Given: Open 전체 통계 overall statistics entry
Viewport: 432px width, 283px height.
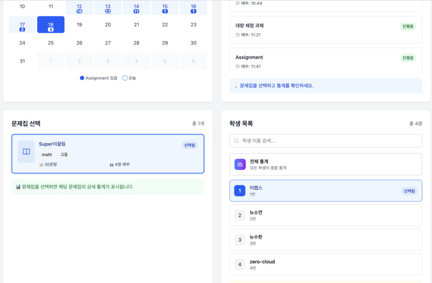Looking at the screenshot, I should click(x=326, y=164).
